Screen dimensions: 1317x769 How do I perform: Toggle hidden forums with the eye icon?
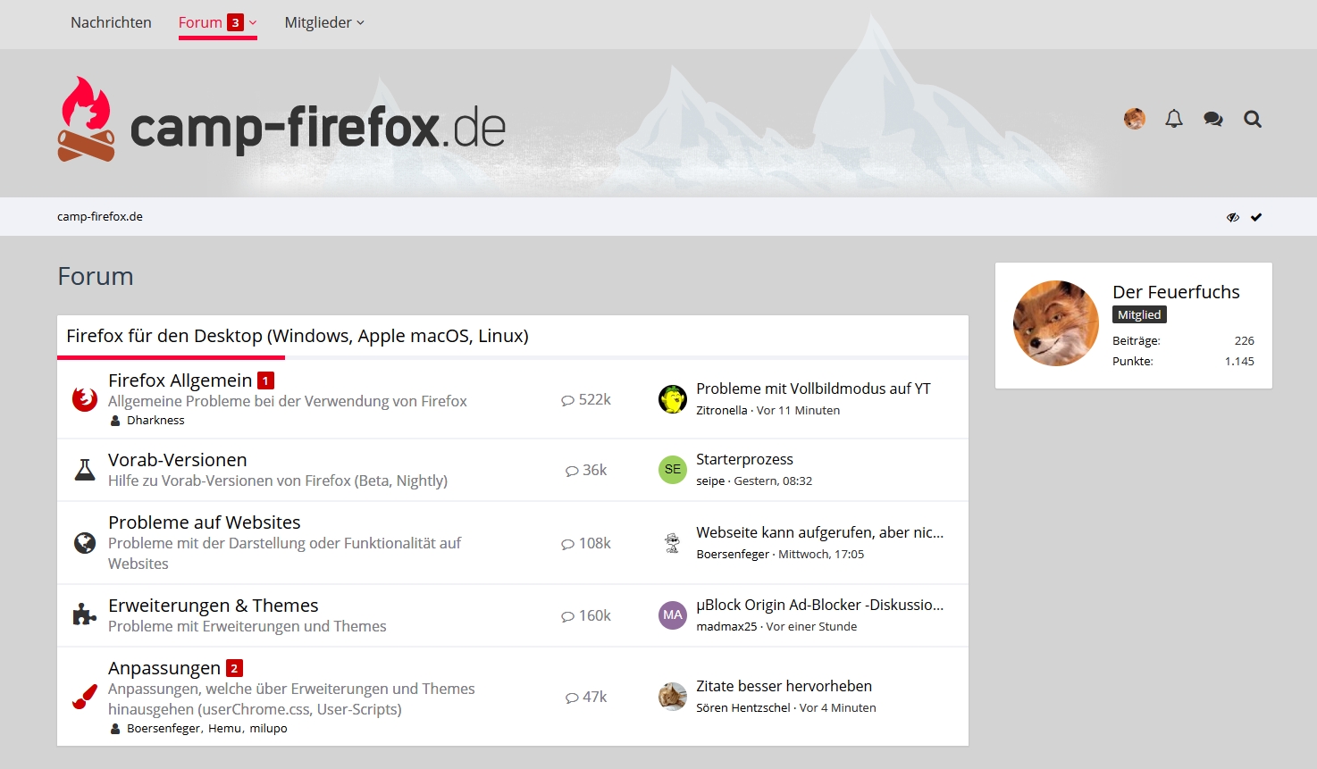coord(1233,217)
